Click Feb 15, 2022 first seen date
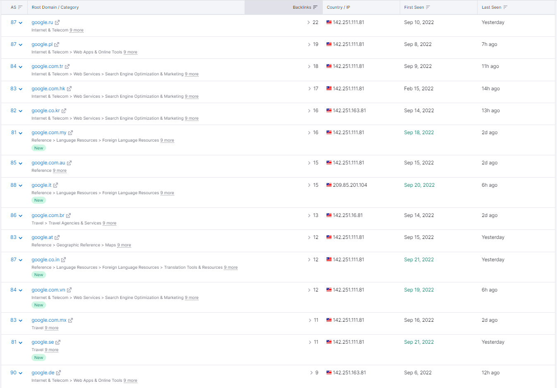557x388 pixels. (x=419, y=89)
